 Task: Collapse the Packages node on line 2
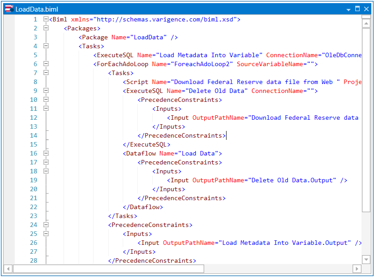point(46,28)
